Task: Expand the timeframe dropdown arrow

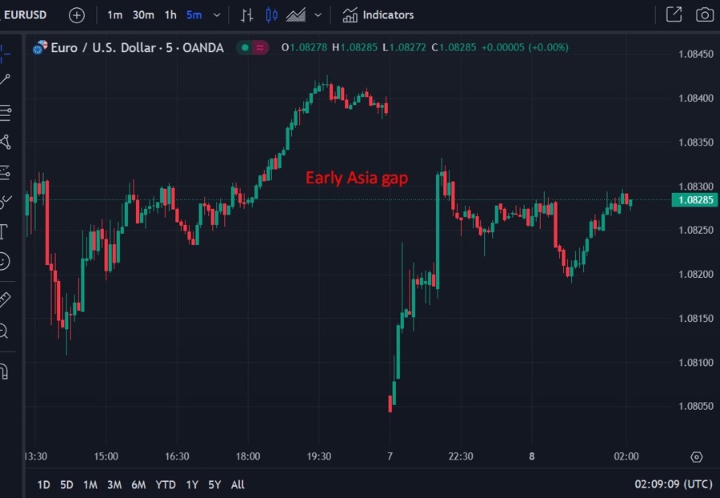Action: click(217, 15)
